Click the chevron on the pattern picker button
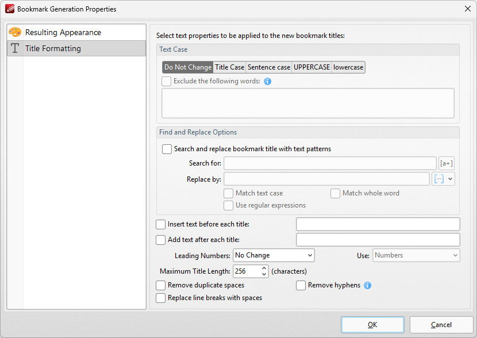This screenshot has width=477, height=338. click(449, 179)
